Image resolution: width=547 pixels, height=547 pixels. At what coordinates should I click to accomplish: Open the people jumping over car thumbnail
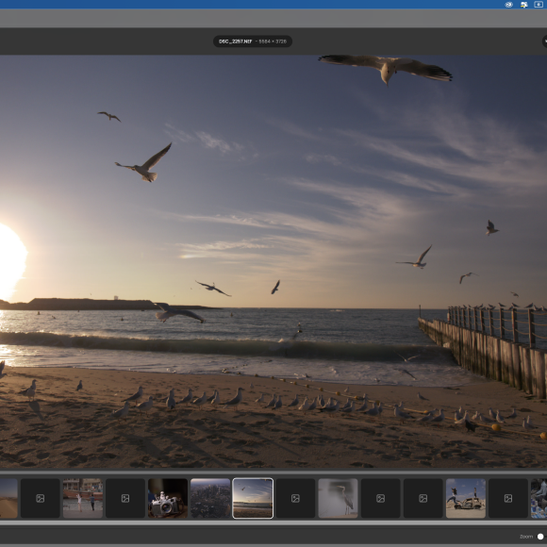466,498
